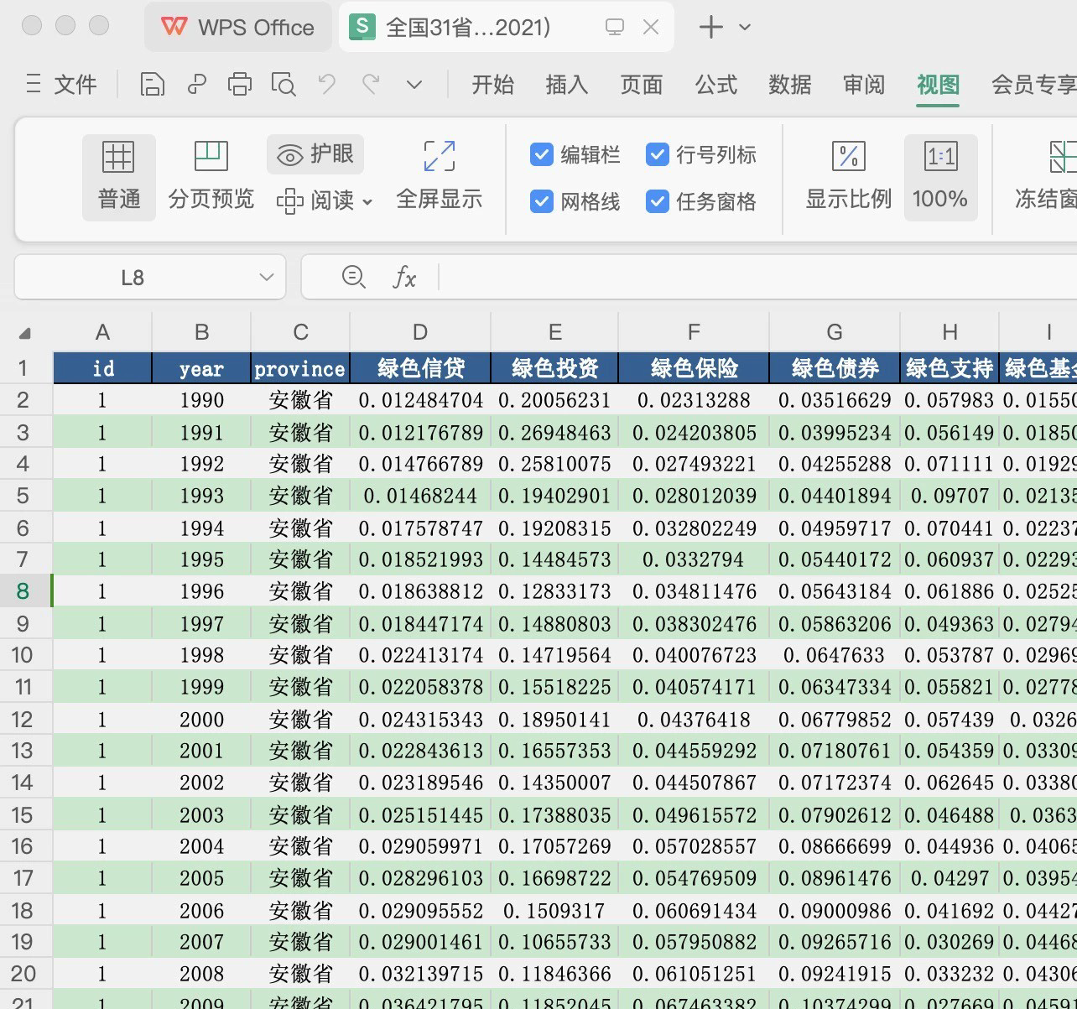Switch to the 公式 ribbon tab
This screenshot has height=1009, width=1077.
click(x=715, y=85)
